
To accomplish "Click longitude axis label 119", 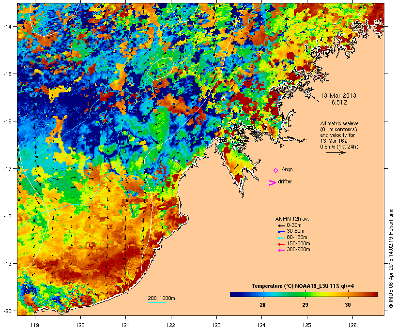I will tap(35, 325).
